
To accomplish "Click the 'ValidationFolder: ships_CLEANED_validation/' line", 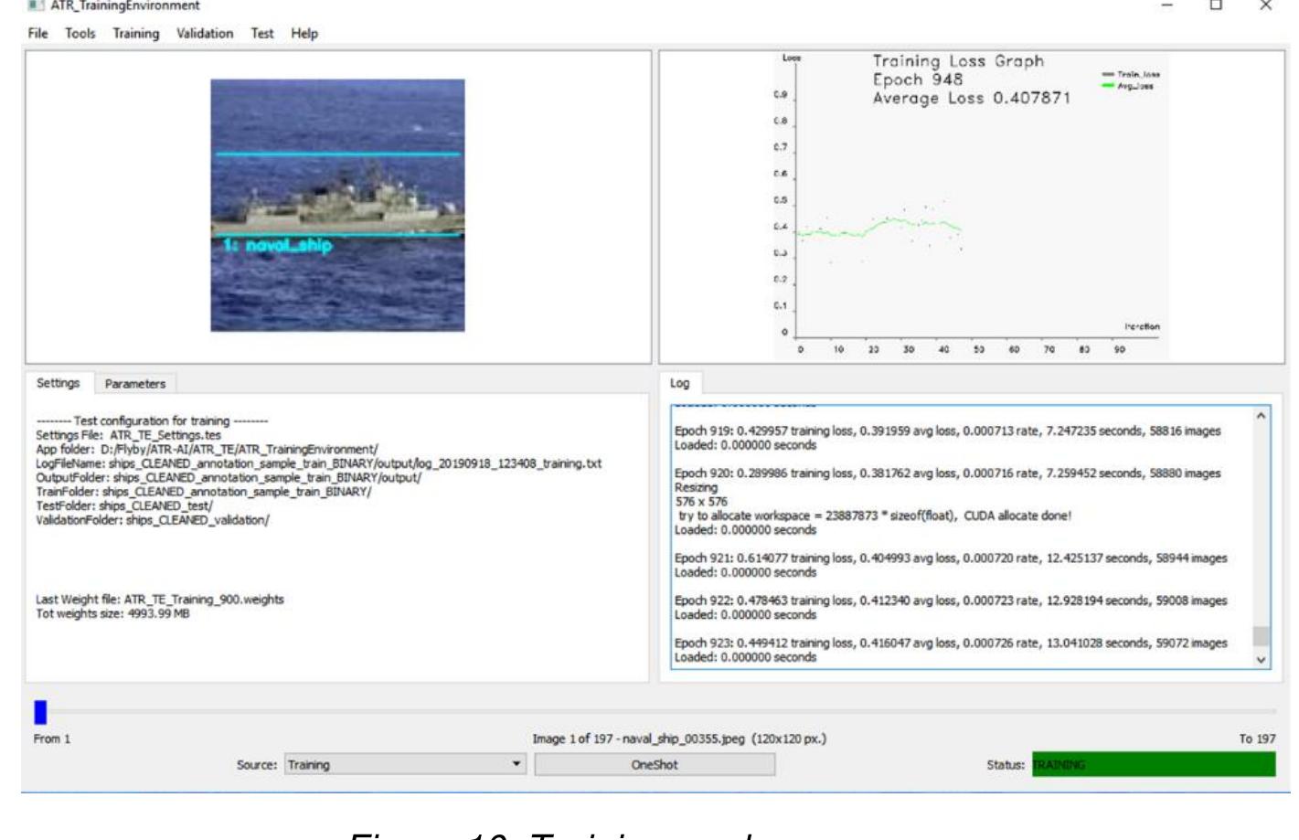I will (x=153, y=520).
